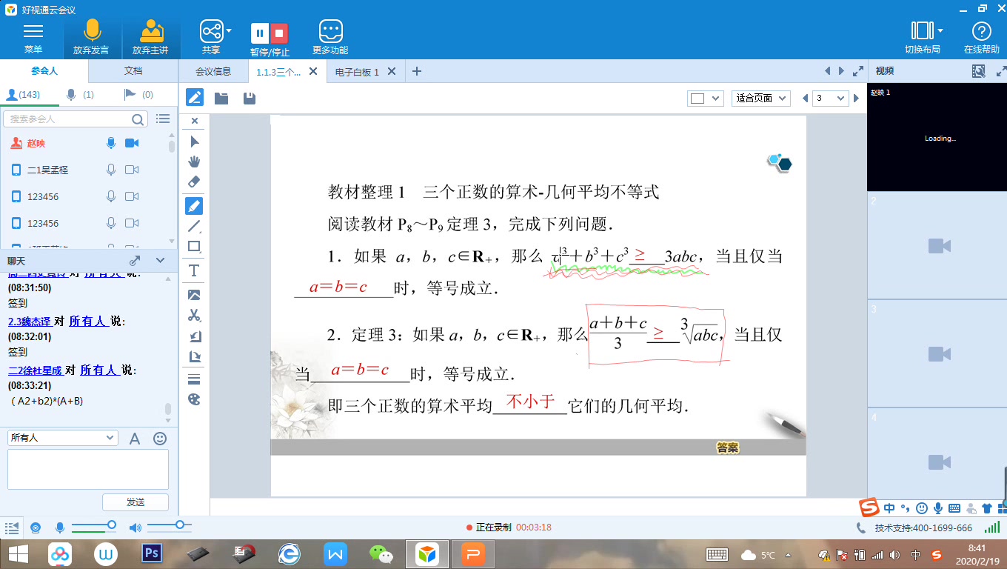Open 在线帮助 from the top toolbar
The width and height of the screenshot is (1007, 569).
981,36
